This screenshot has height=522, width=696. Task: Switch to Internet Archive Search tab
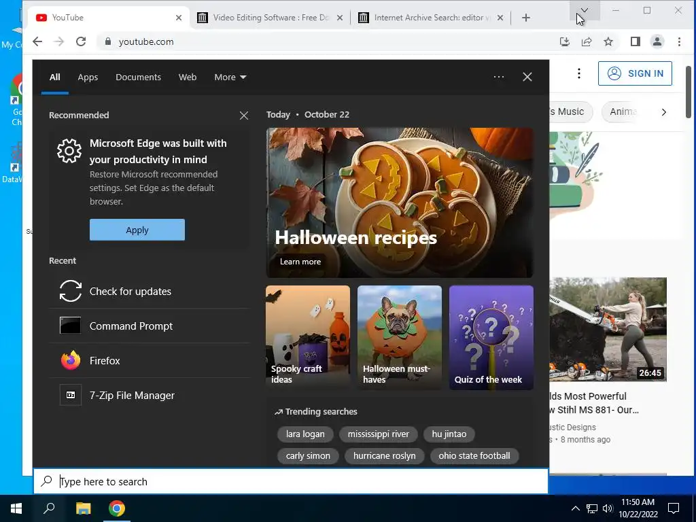(x=430, y=18)
